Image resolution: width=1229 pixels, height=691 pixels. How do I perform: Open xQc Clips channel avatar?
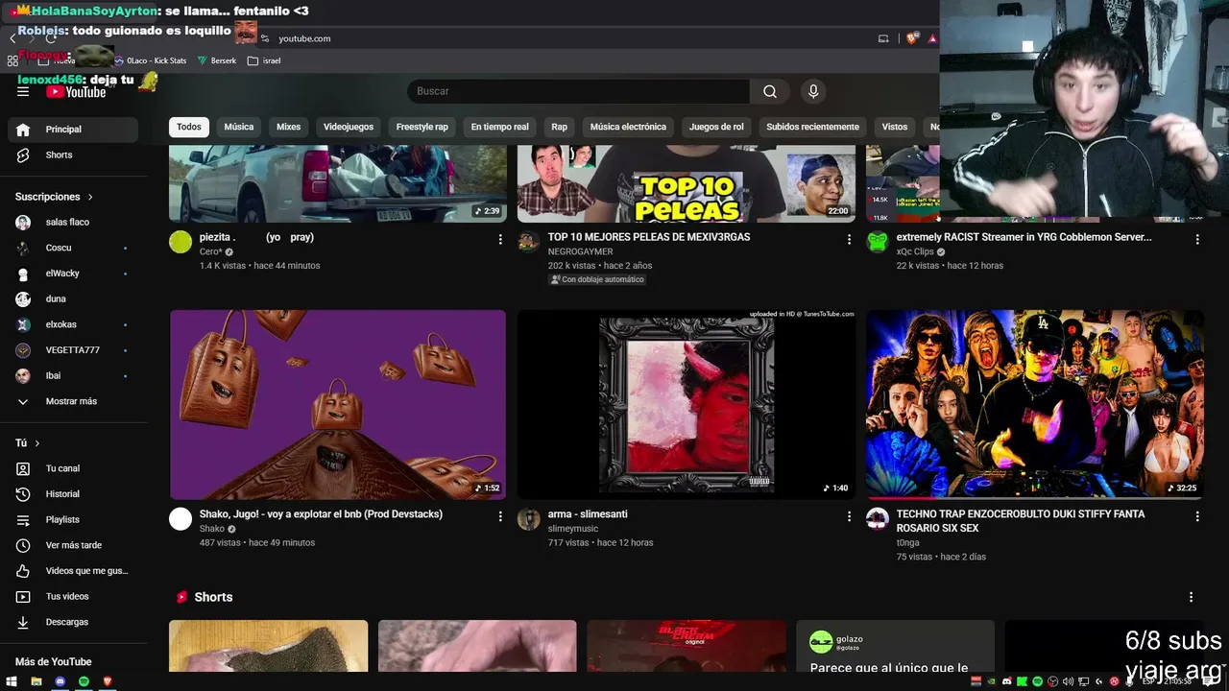point(878,242)
